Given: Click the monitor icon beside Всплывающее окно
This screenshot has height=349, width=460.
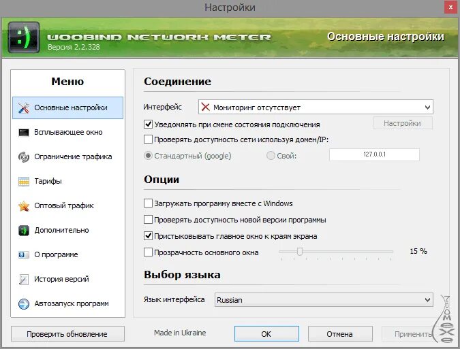Looking at the screenshot, I should [24, 133].
